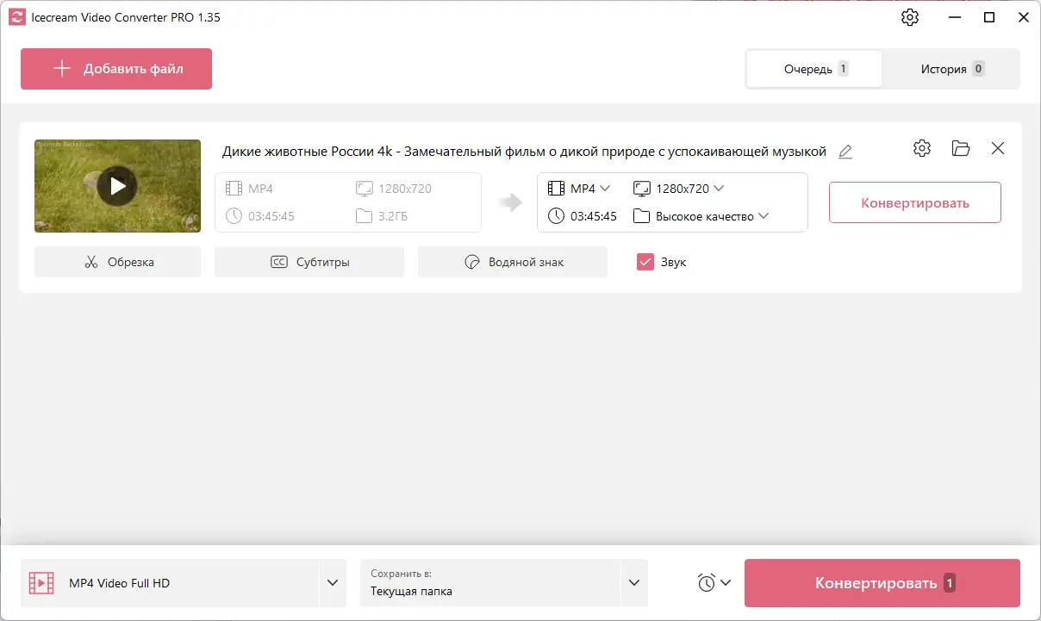Viewport: 1041px width, 621px height.
Task: Open per-file conversion settings gear icon
Action: tap(921, 148)
